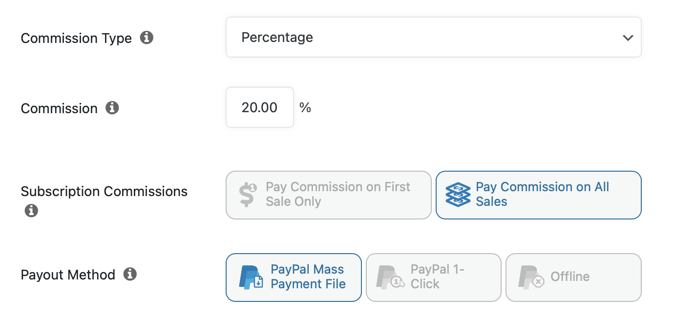The height and width of the screenshot is (318, 674).
Task: Click the Subscription Commissions info icon
Action: pos(31,211)
